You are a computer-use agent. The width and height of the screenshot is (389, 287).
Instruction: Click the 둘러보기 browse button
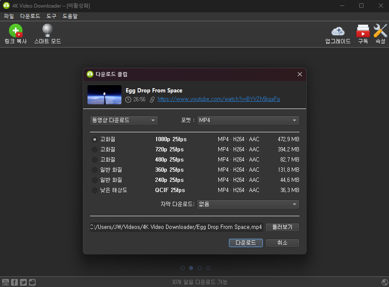[282, 227]
